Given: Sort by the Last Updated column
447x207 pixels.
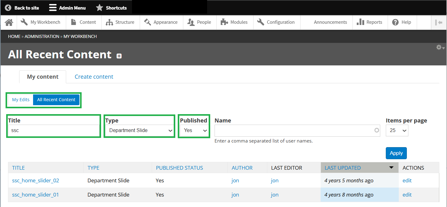Looking at the screenshot, I should coord(343,168).
